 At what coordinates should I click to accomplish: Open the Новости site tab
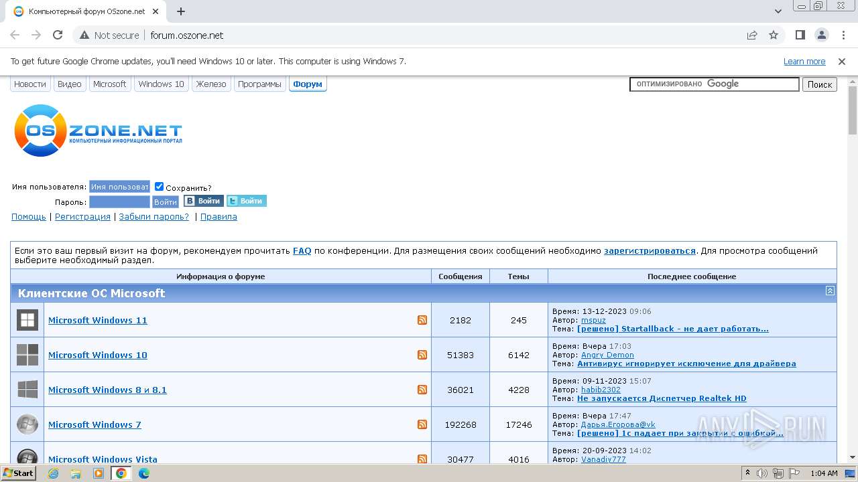(30, 84)
